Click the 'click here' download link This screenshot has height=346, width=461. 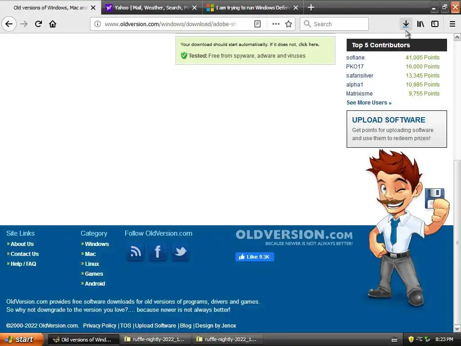pyautogui.click(x=308, y=45)
